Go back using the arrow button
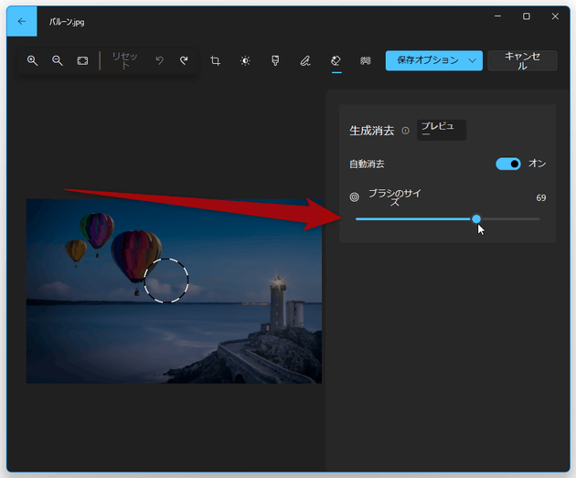The height and width of the screenshot is (478, 576). coord(22,21)
